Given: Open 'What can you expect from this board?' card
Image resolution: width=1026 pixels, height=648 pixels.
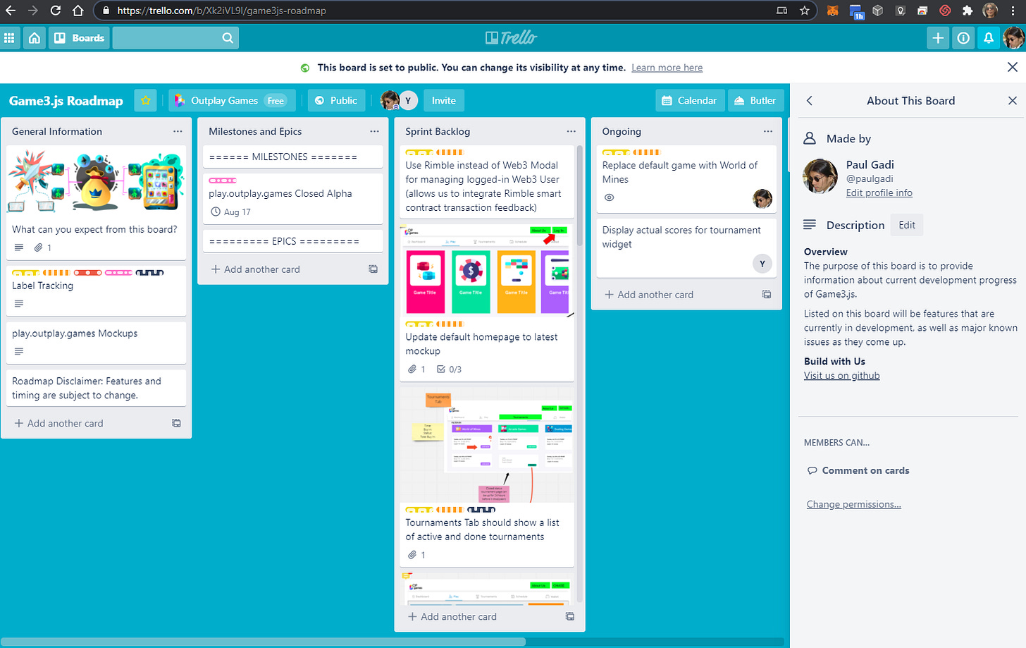Looking at the screenshot, I should (x=96, y=203).
